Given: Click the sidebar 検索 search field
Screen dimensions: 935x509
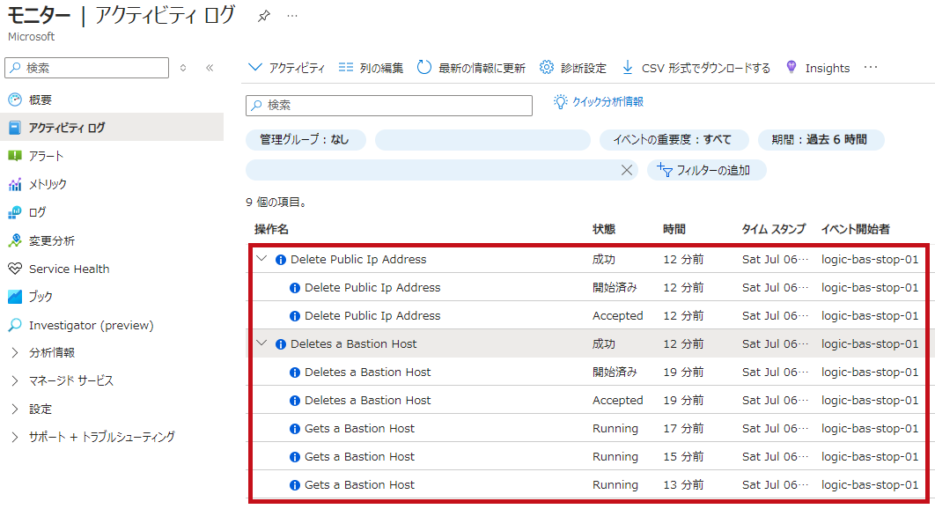Looking at the screenshot, I should point(87,68).
